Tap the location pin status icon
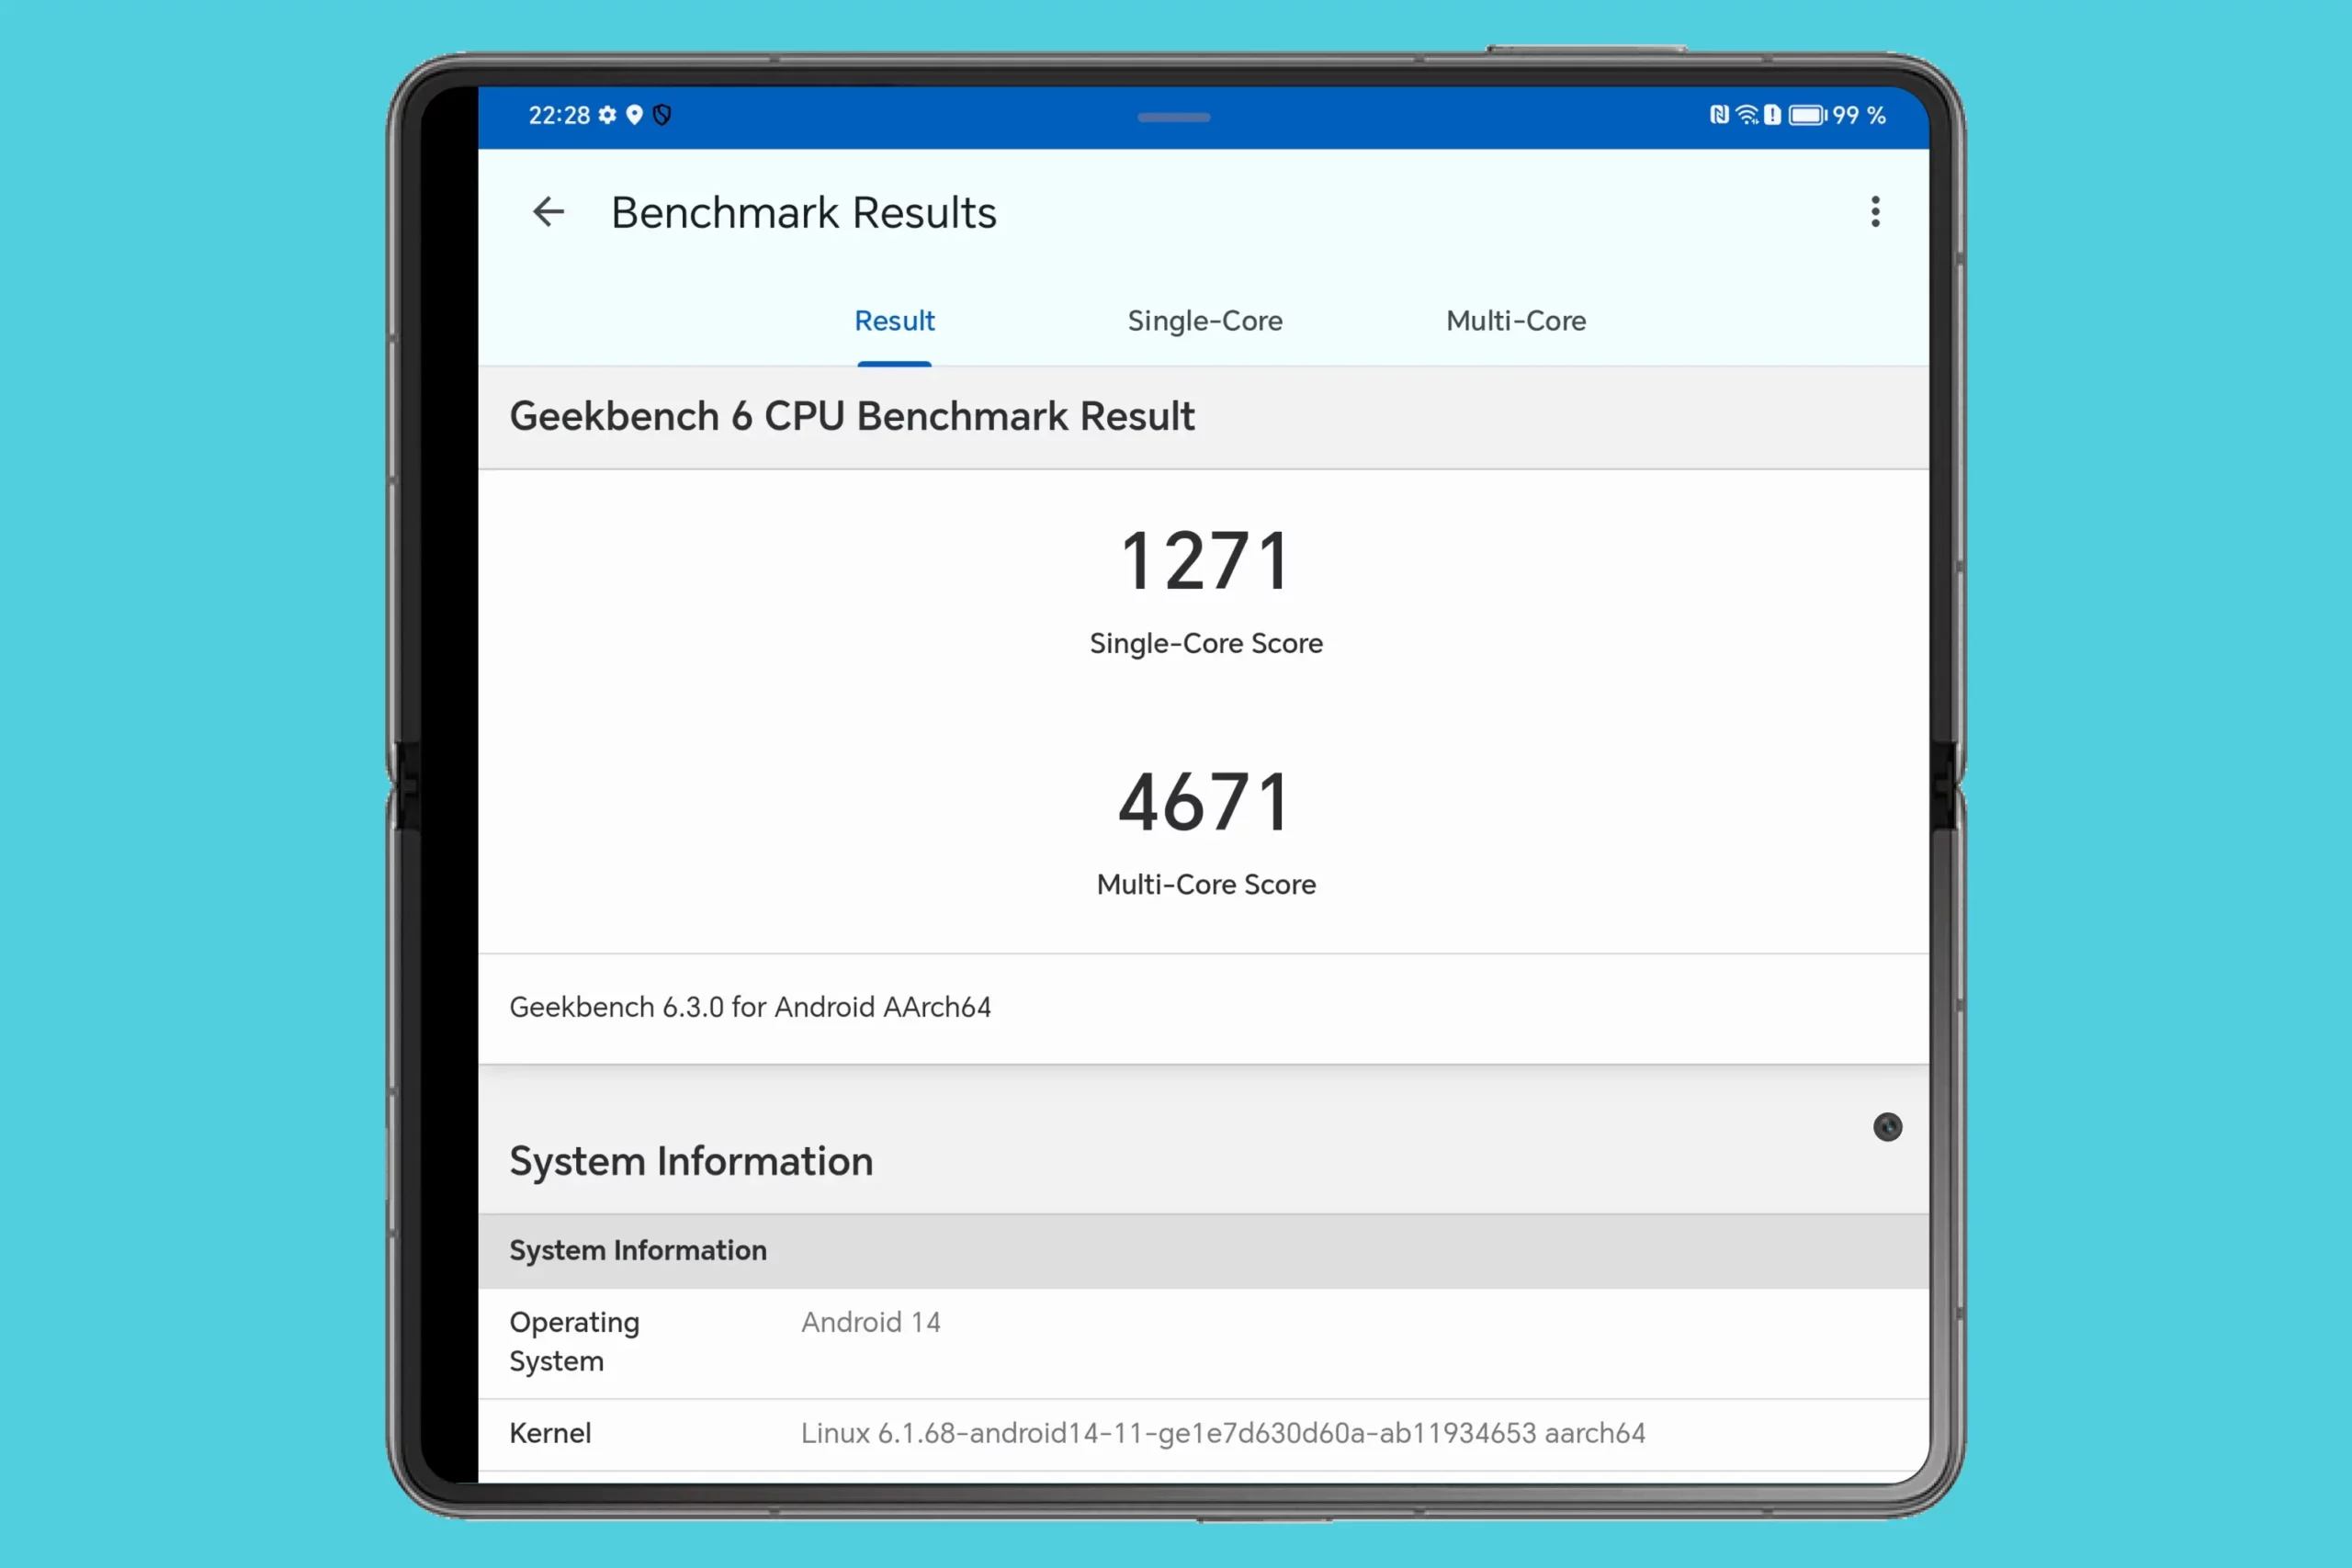Screen dimensions: 2352x1568 (x=634, y=116)
